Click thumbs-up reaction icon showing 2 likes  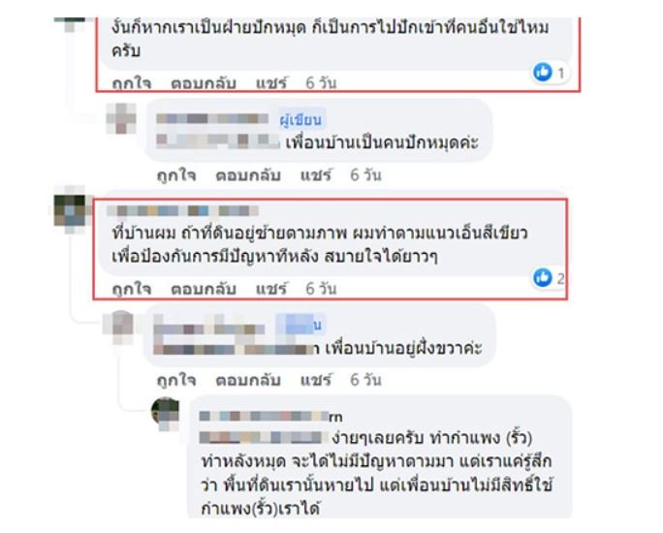[x=543, y=278]
